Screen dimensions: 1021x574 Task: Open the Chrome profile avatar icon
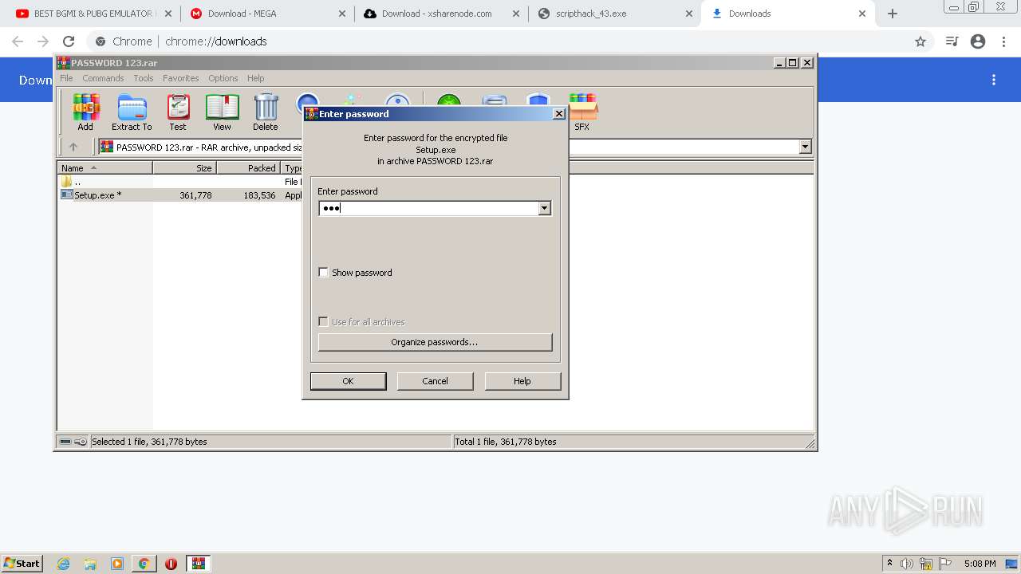tap(978, 41)
